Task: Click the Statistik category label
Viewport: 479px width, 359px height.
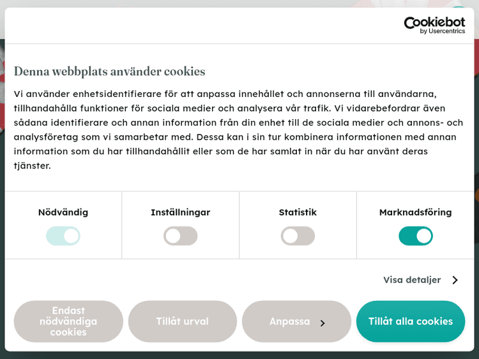Action: (298, 212)
